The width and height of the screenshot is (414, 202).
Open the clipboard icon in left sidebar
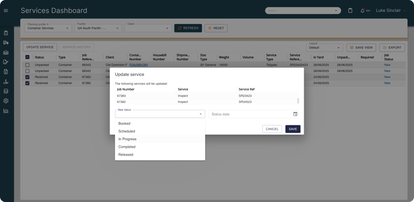click(6, 33)
